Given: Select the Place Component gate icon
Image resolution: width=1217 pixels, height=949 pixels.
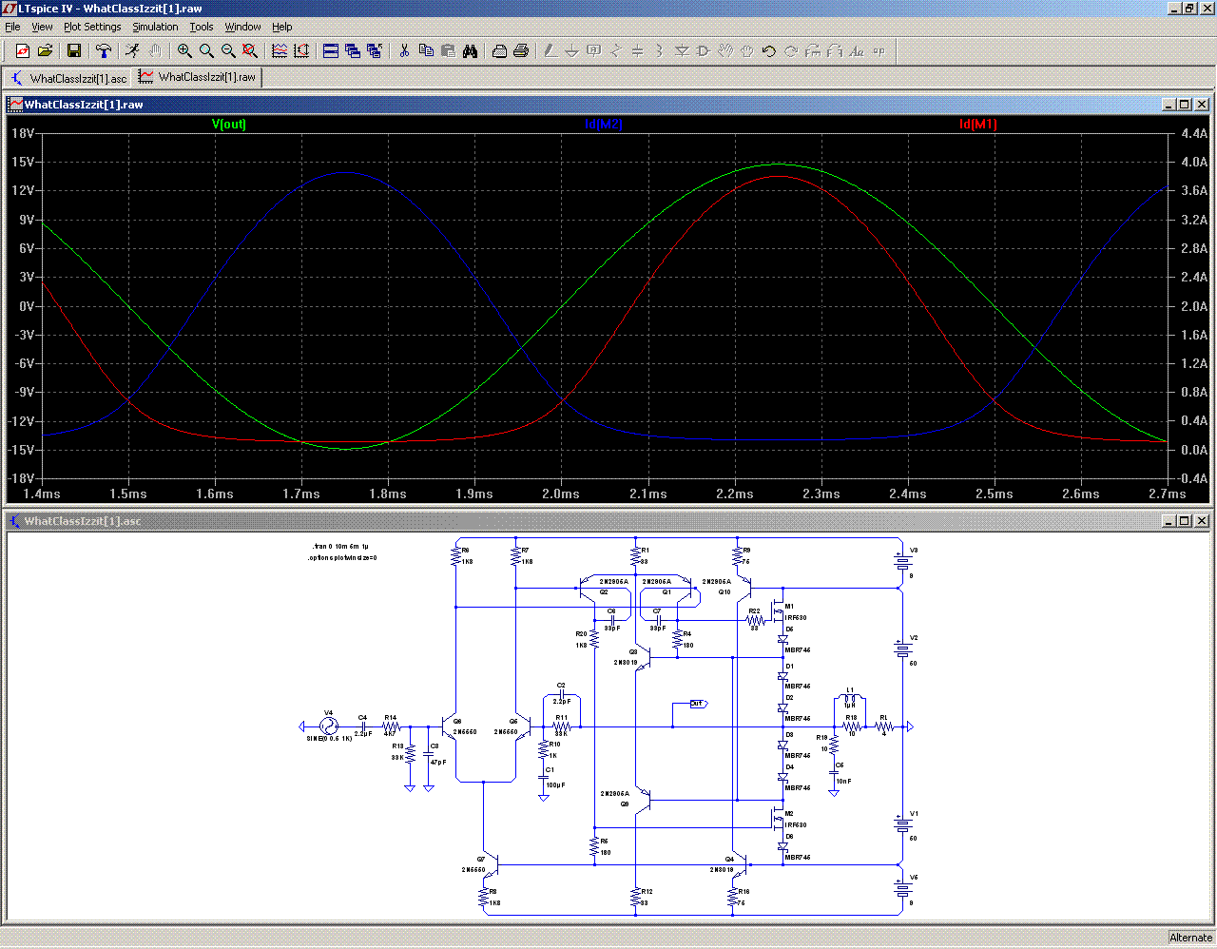Looking at the screenshot, I should [x=704, y=51].
